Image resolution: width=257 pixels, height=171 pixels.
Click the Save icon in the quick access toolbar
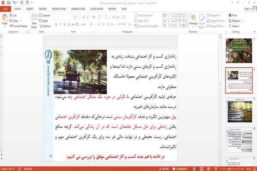tap(9, 3)
